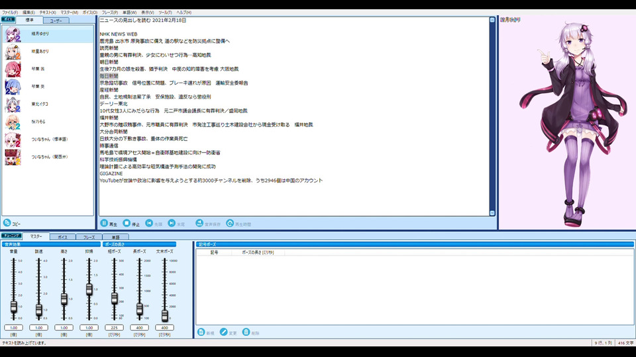Choose the 琴葉 葵 voice avatar

coord(13,87)
